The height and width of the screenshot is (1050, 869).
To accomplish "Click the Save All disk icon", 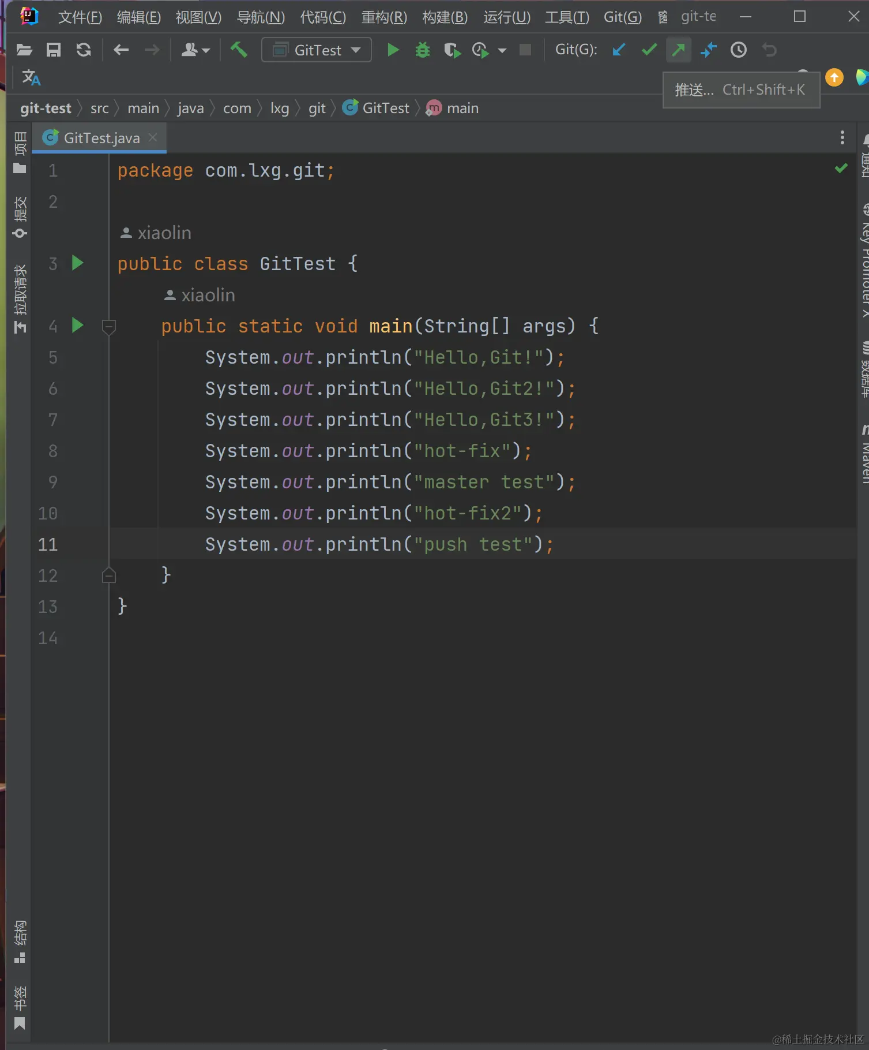I will pos(54,50).
